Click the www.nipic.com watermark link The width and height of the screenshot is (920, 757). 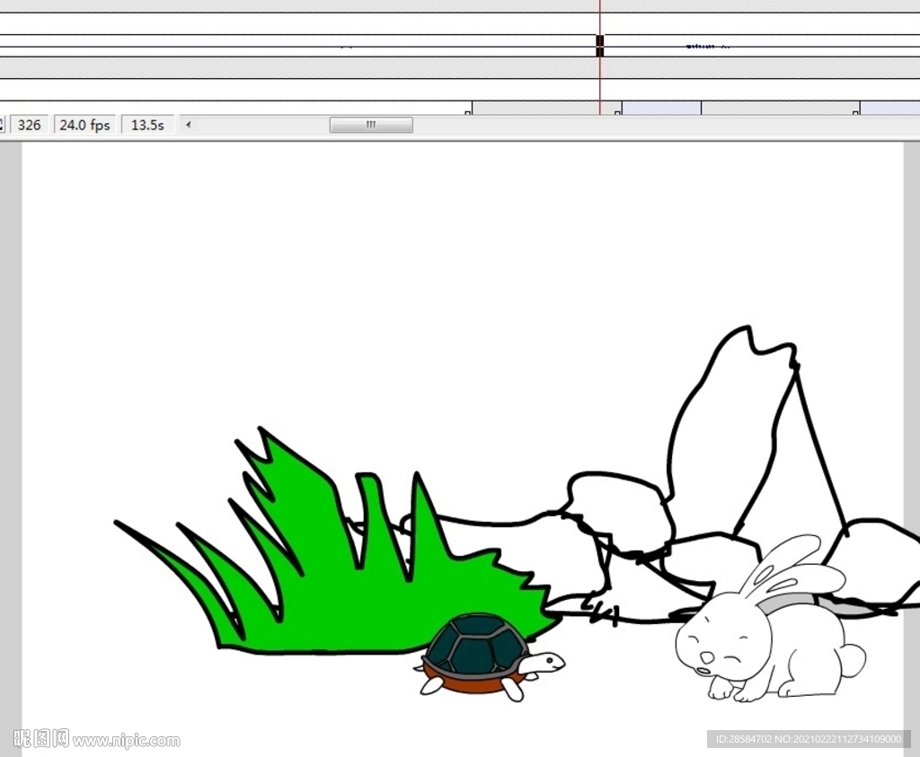point(126,741)
